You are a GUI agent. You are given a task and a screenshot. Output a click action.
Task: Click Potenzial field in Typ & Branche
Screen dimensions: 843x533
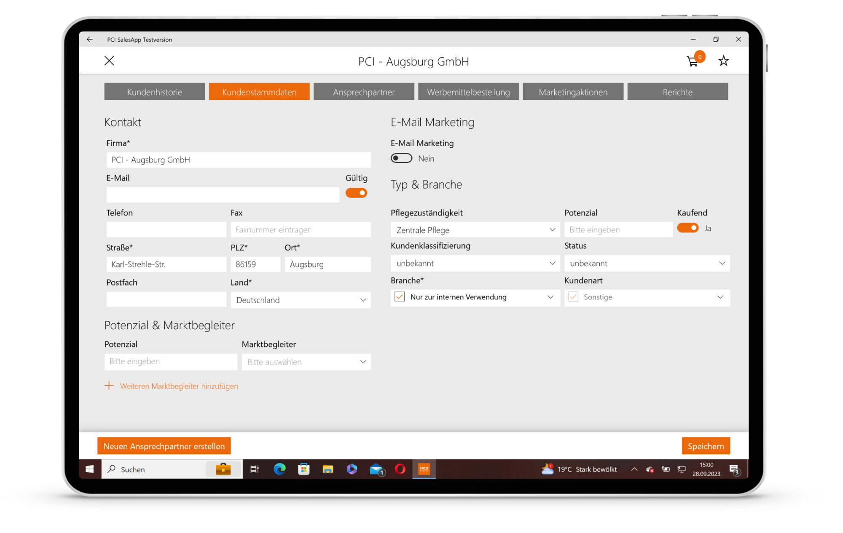(x=618, y=229)
